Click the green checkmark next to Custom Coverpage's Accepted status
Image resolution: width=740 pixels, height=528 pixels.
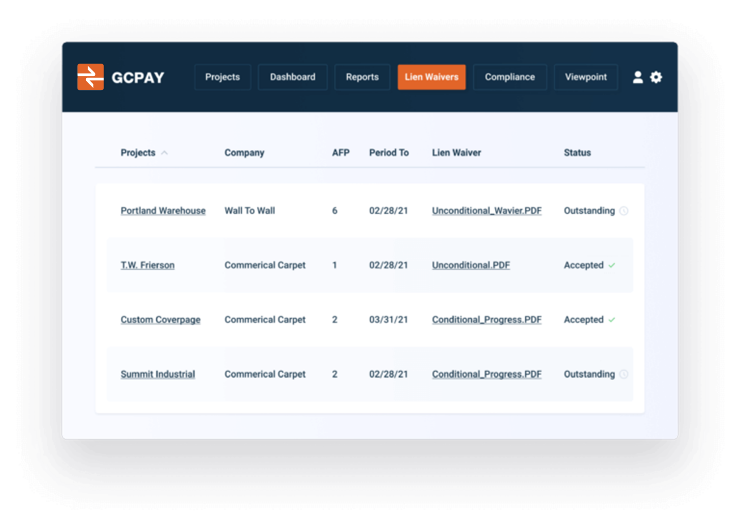pos(612,320)
